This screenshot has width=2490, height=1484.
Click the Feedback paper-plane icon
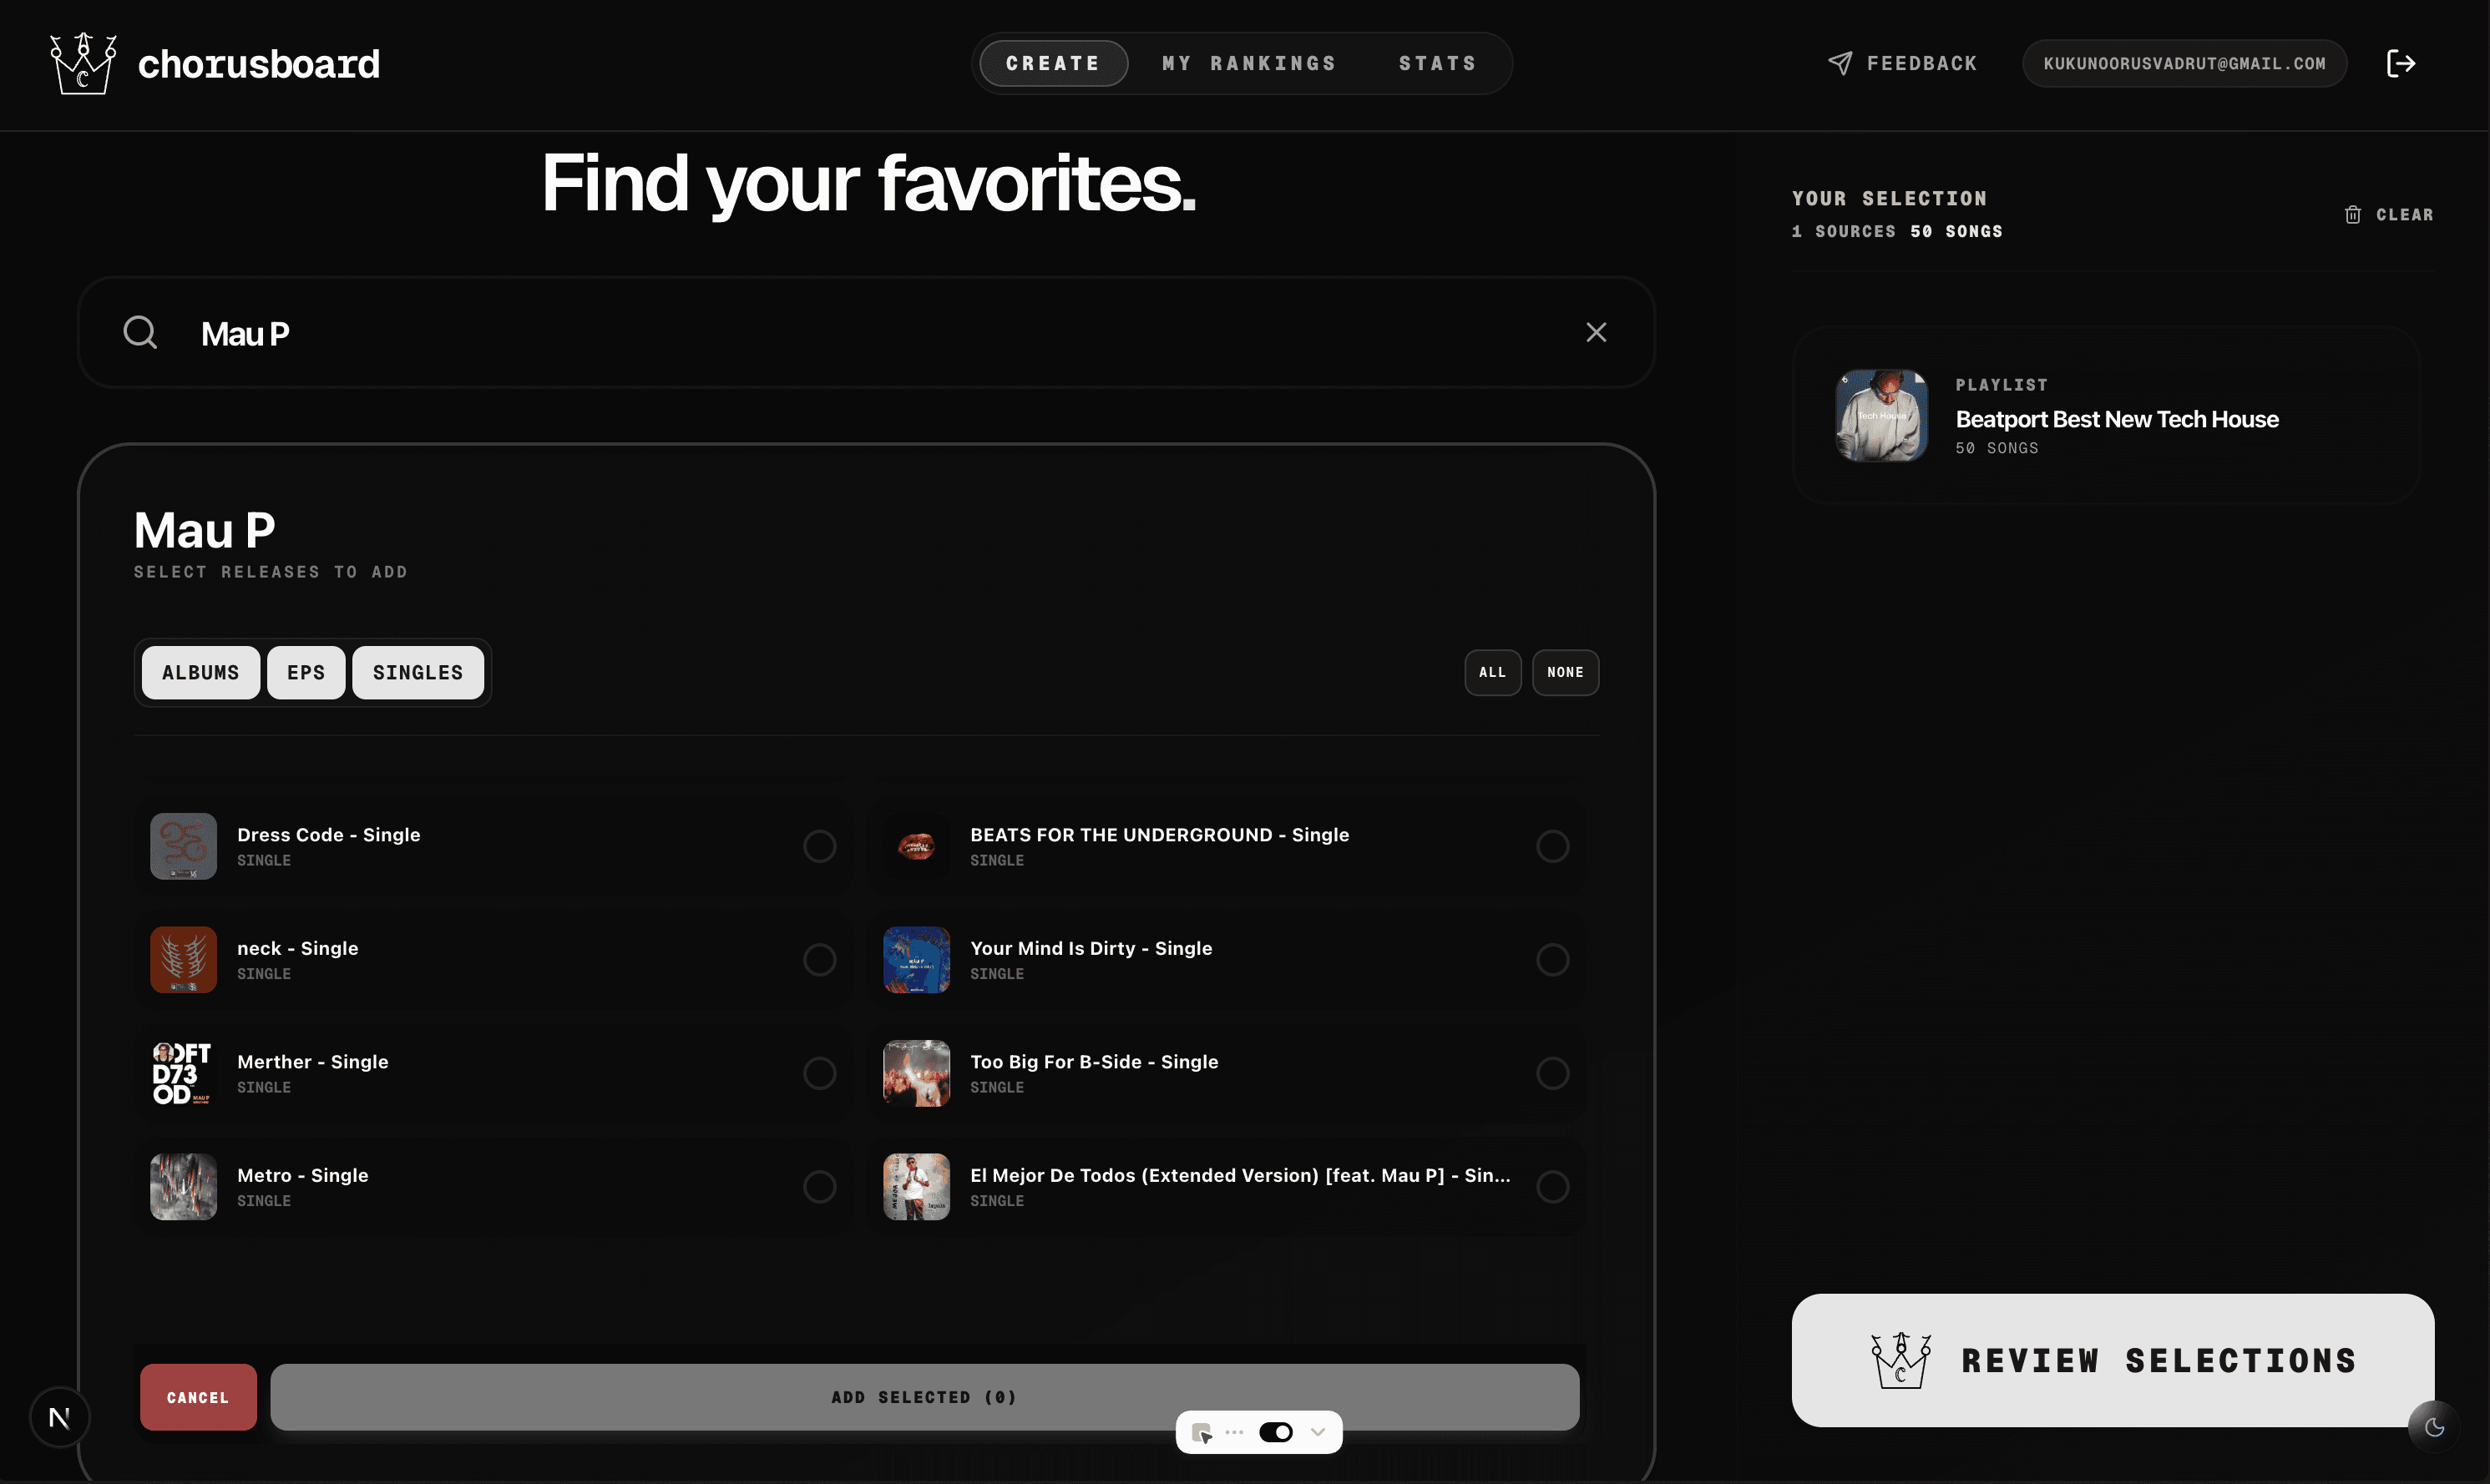click(x=1840, y=62)
